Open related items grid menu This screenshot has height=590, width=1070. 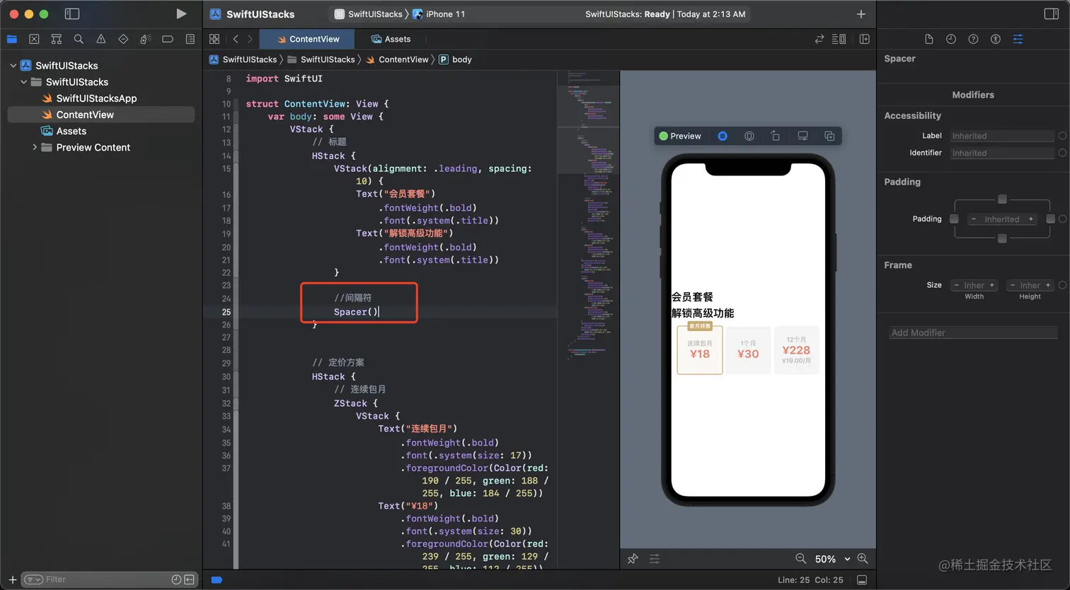pos(214,39)
